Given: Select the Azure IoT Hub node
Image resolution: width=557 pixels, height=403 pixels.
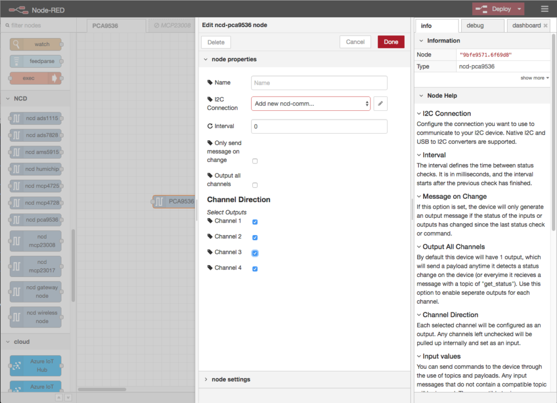Looking at the screenshot, I should click(36, 366).
